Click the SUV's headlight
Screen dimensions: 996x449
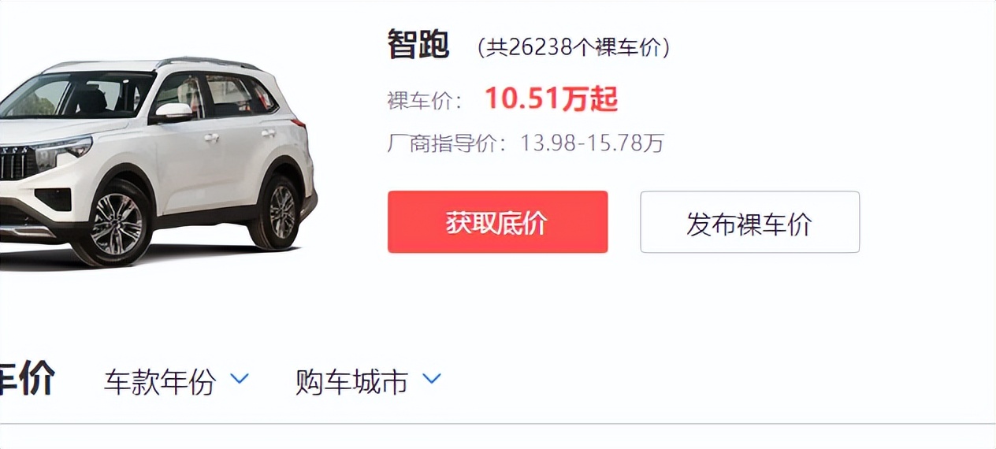[65, 151]
